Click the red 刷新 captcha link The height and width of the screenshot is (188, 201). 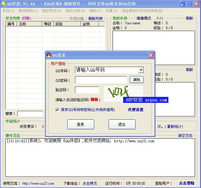pos(94,100)
